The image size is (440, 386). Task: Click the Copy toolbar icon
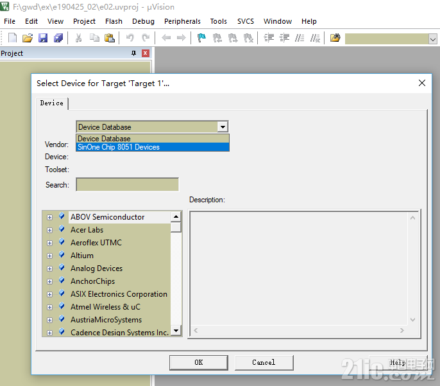[x=94, y=38]
